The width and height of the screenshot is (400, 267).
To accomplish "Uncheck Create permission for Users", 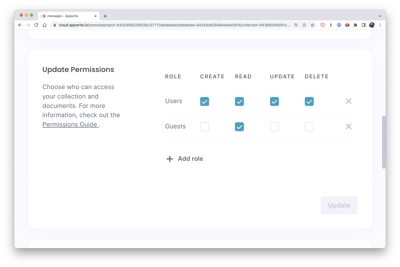I will pos(204,102).
